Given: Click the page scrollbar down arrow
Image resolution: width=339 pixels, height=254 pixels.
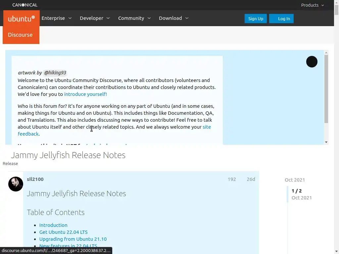Looking at the screenshot, I should pos(336,252).
